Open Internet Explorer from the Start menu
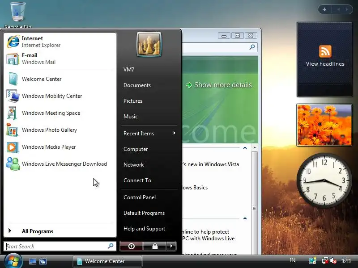 click(x=60, y=42)
